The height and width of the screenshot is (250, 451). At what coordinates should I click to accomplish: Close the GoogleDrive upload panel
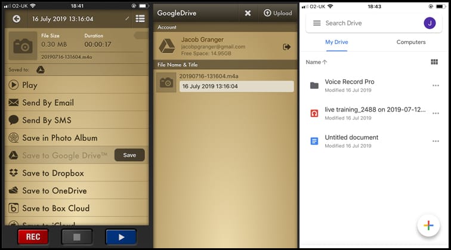pos(248,13)
